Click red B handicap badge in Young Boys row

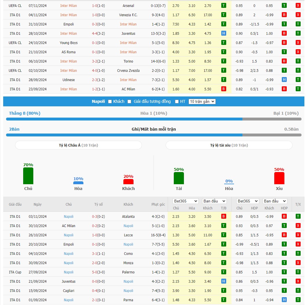(284, 43)
